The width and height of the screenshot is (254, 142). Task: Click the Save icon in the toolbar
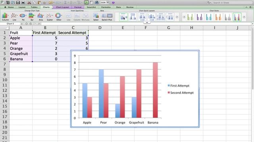click(18, 3)
